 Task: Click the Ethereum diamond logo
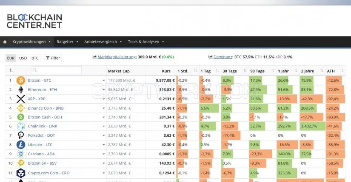click(x=21, y=90)
